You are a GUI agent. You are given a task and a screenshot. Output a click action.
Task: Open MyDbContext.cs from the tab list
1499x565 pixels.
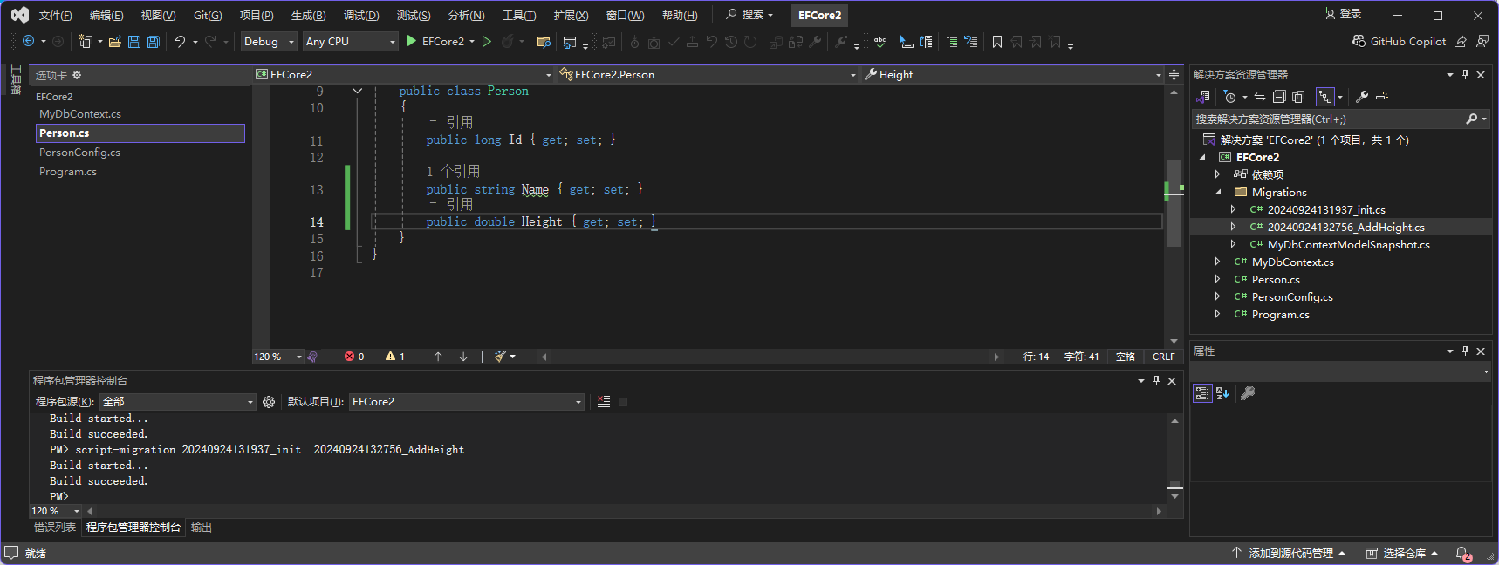tap(80, 114)
